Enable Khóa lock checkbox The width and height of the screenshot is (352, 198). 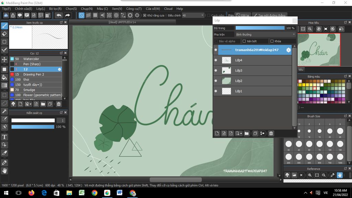272,41
